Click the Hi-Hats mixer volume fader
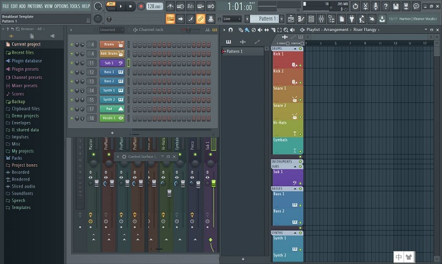442x264 pixels. coord(169,193)
